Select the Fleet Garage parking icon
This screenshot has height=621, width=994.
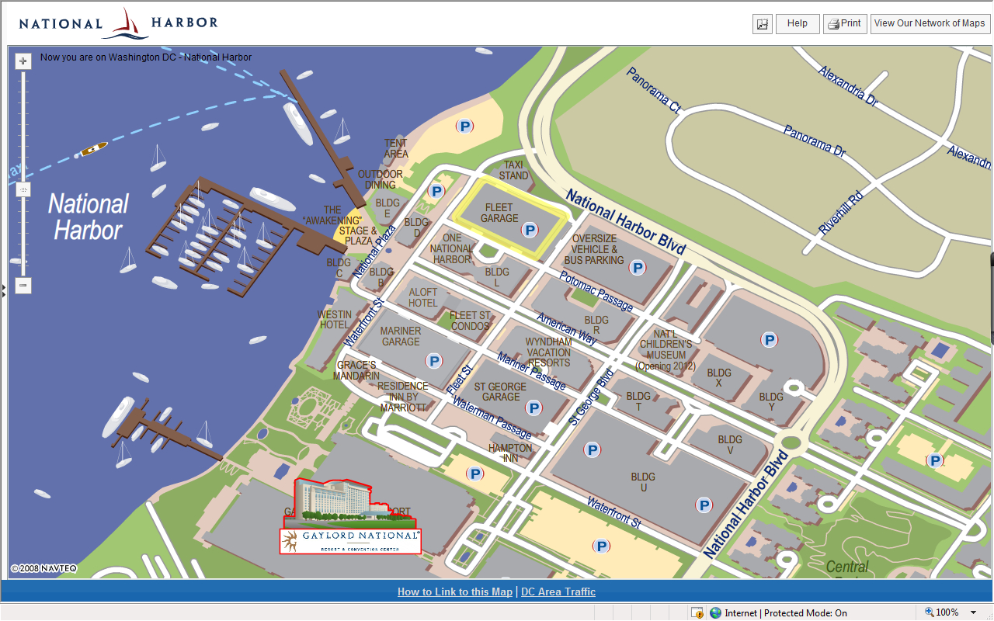pyautogui.click(x=530, y=229)
